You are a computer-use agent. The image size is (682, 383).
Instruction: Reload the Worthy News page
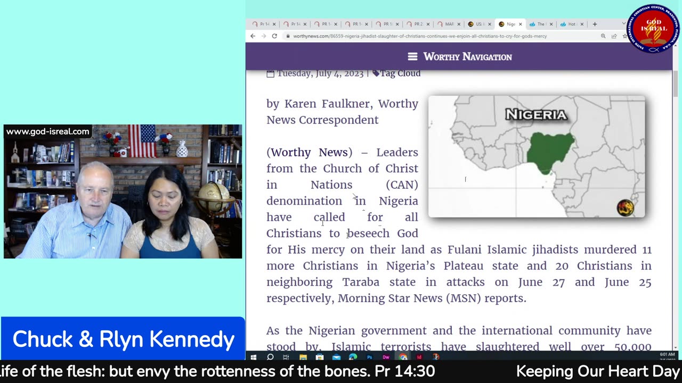[x=274, y=36]
